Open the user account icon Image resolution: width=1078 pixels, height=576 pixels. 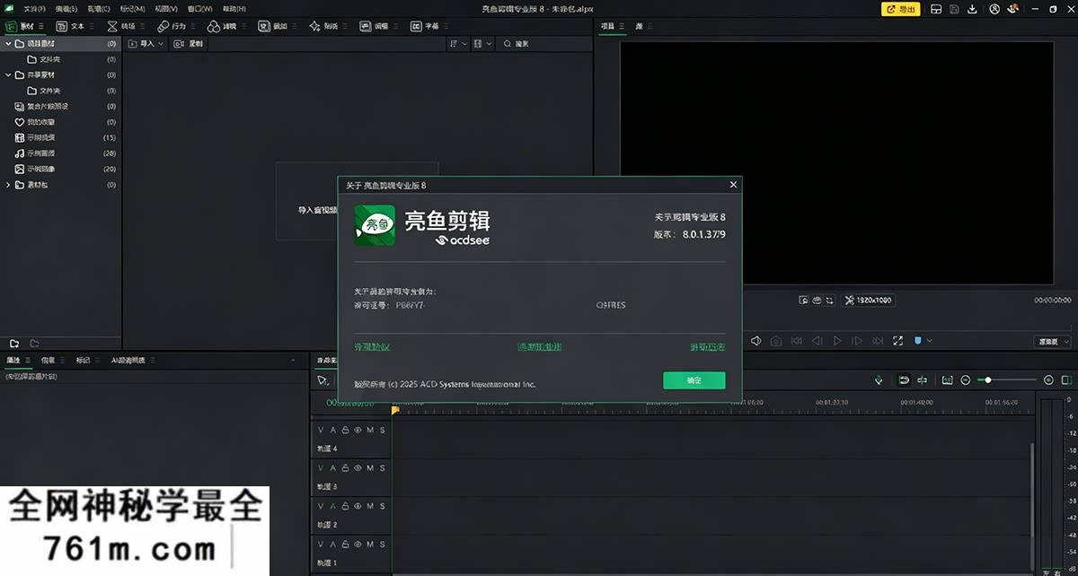994,9
